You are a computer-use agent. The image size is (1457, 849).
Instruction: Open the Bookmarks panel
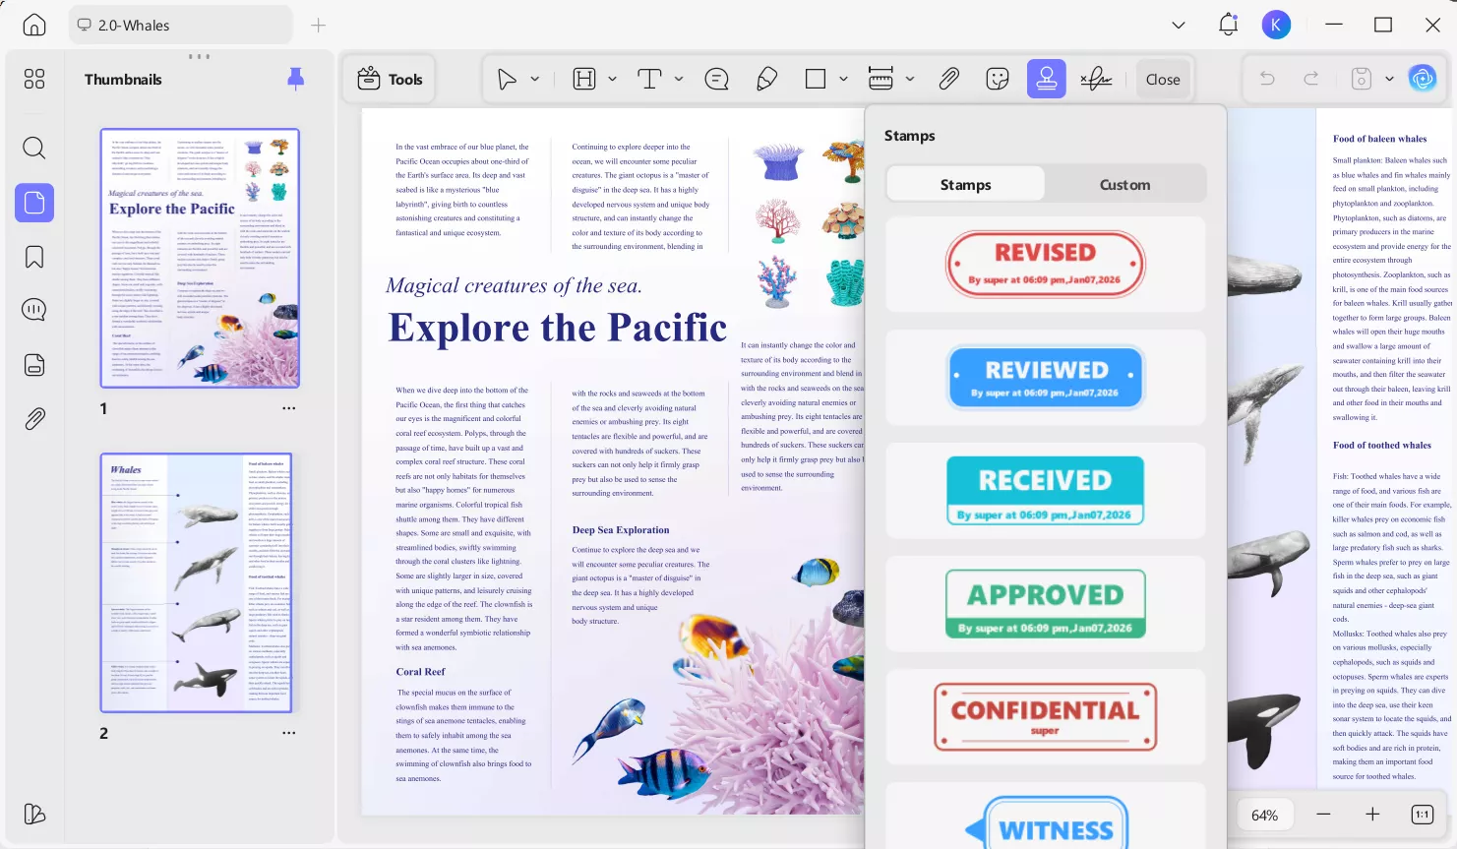pyautogui.click(x=34, y=257)
